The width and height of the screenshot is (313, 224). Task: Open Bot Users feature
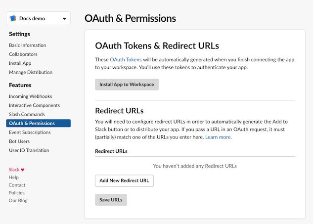tap(19, 141)
